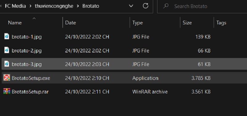Click into the Search Brotato field
Image resolution: width=247 pixels, height=116 pixels.
click(x=202, y=6)
